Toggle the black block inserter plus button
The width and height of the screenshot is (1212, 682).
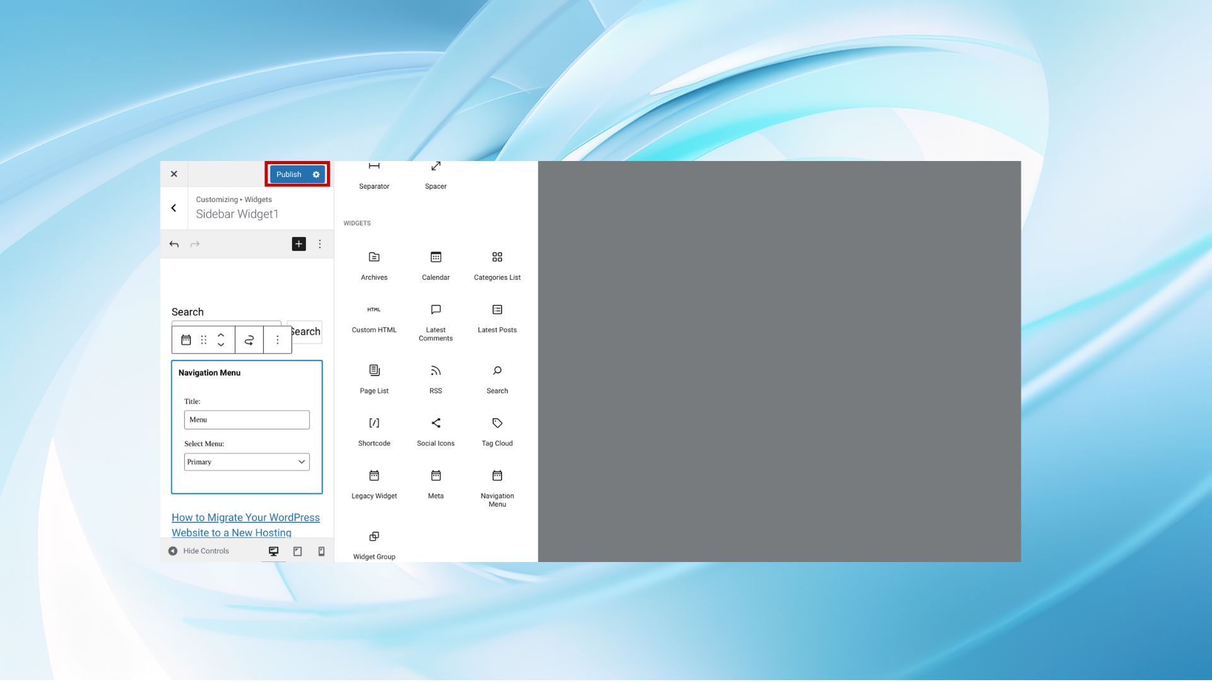click(x=299, y=244)
